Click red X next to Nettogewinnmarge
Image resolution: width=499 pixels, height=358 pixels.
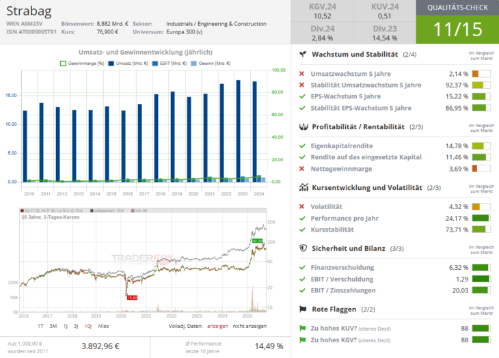[x=301, y=169]
